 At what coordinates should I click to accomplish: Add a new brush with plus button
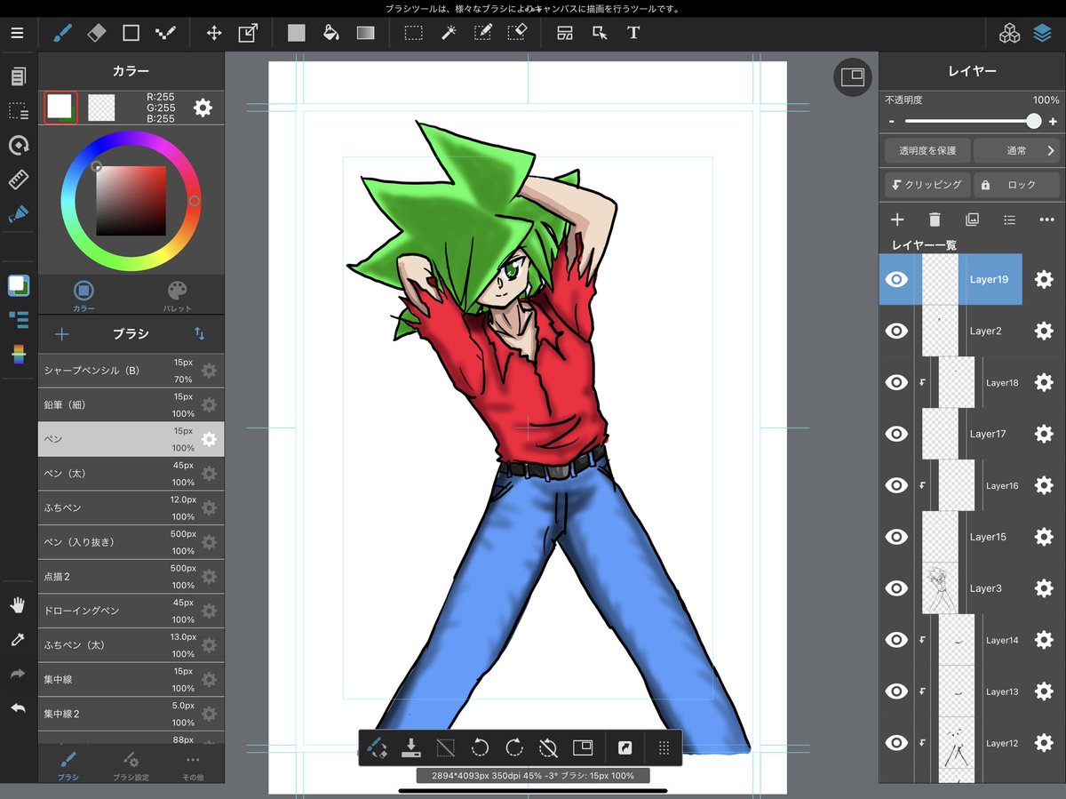pyautogui.click(x=61, y=334)
